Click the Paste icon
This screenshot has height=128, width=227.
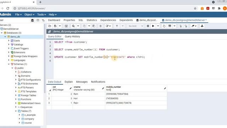coord(94,26)
